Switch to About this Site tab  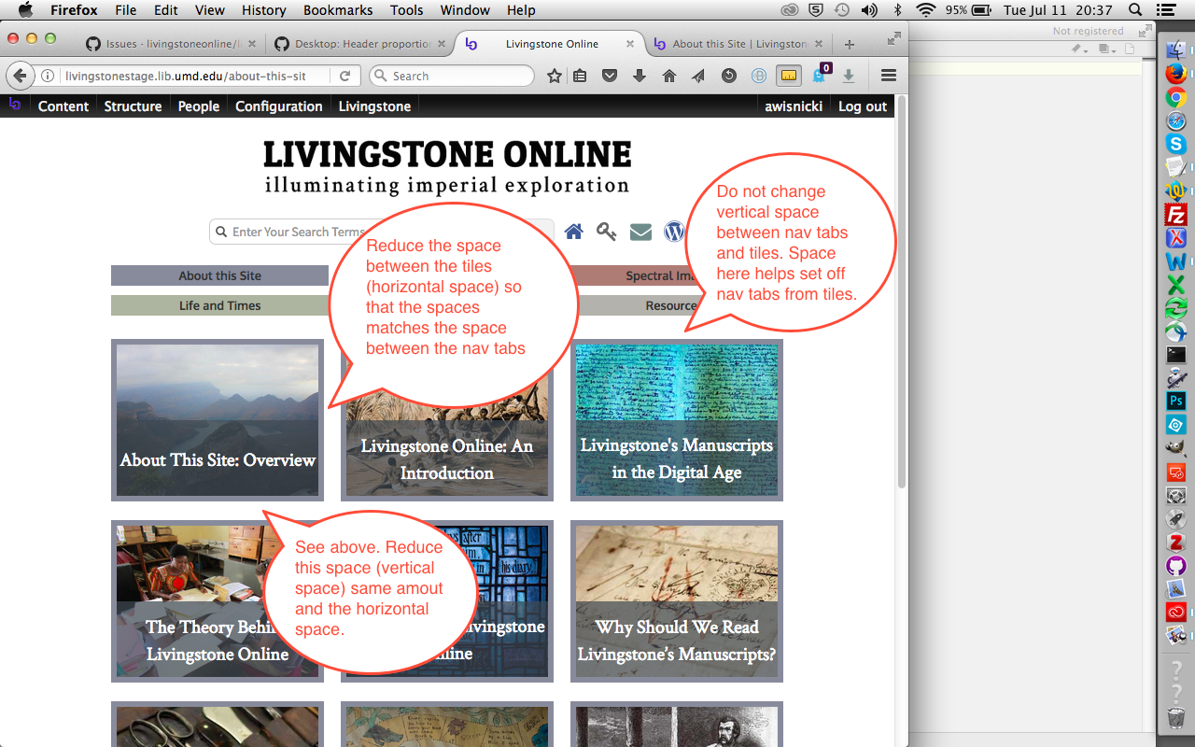point(738,44)
